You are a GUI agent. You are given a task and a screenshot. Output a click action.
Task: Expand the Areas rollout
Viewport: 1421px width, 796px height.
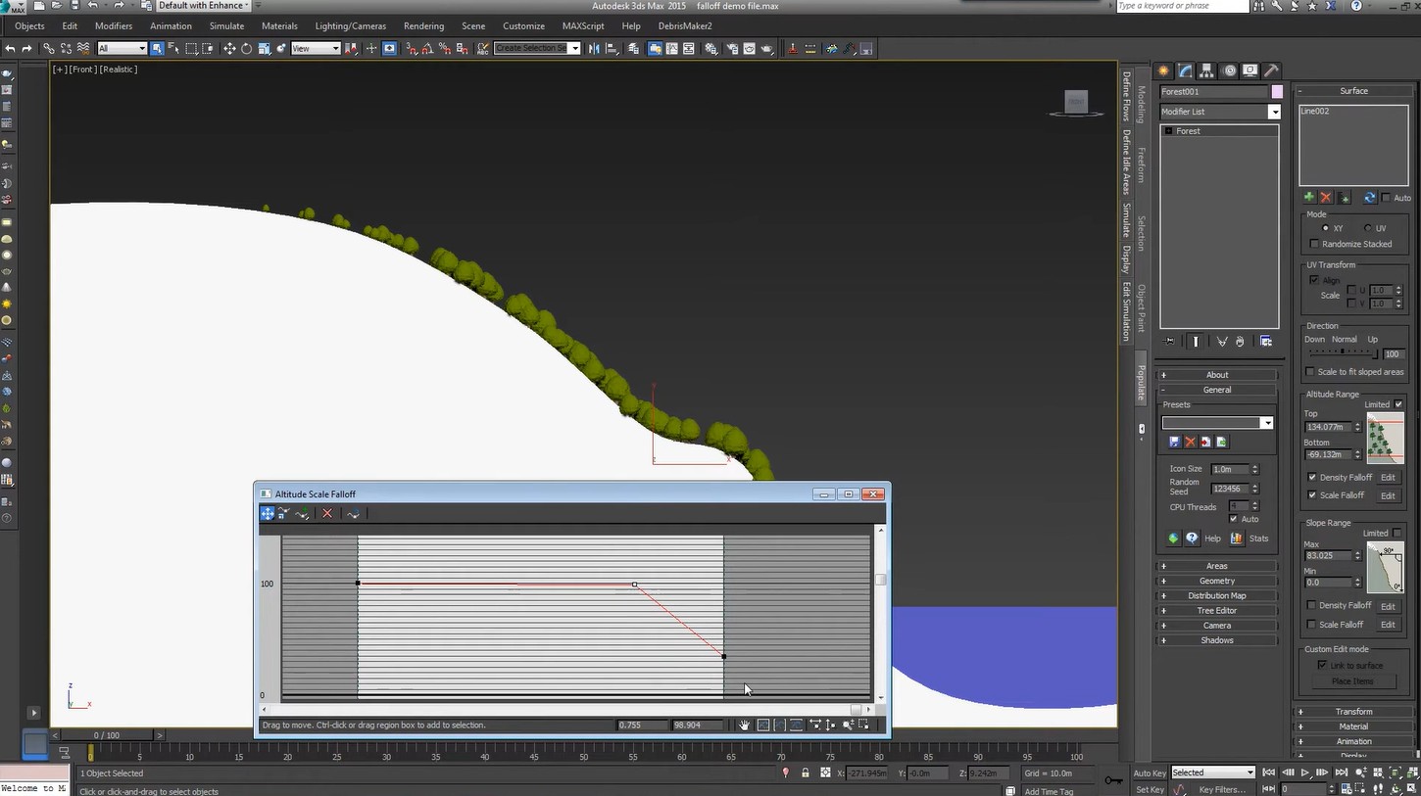(x=1217, y=566)
